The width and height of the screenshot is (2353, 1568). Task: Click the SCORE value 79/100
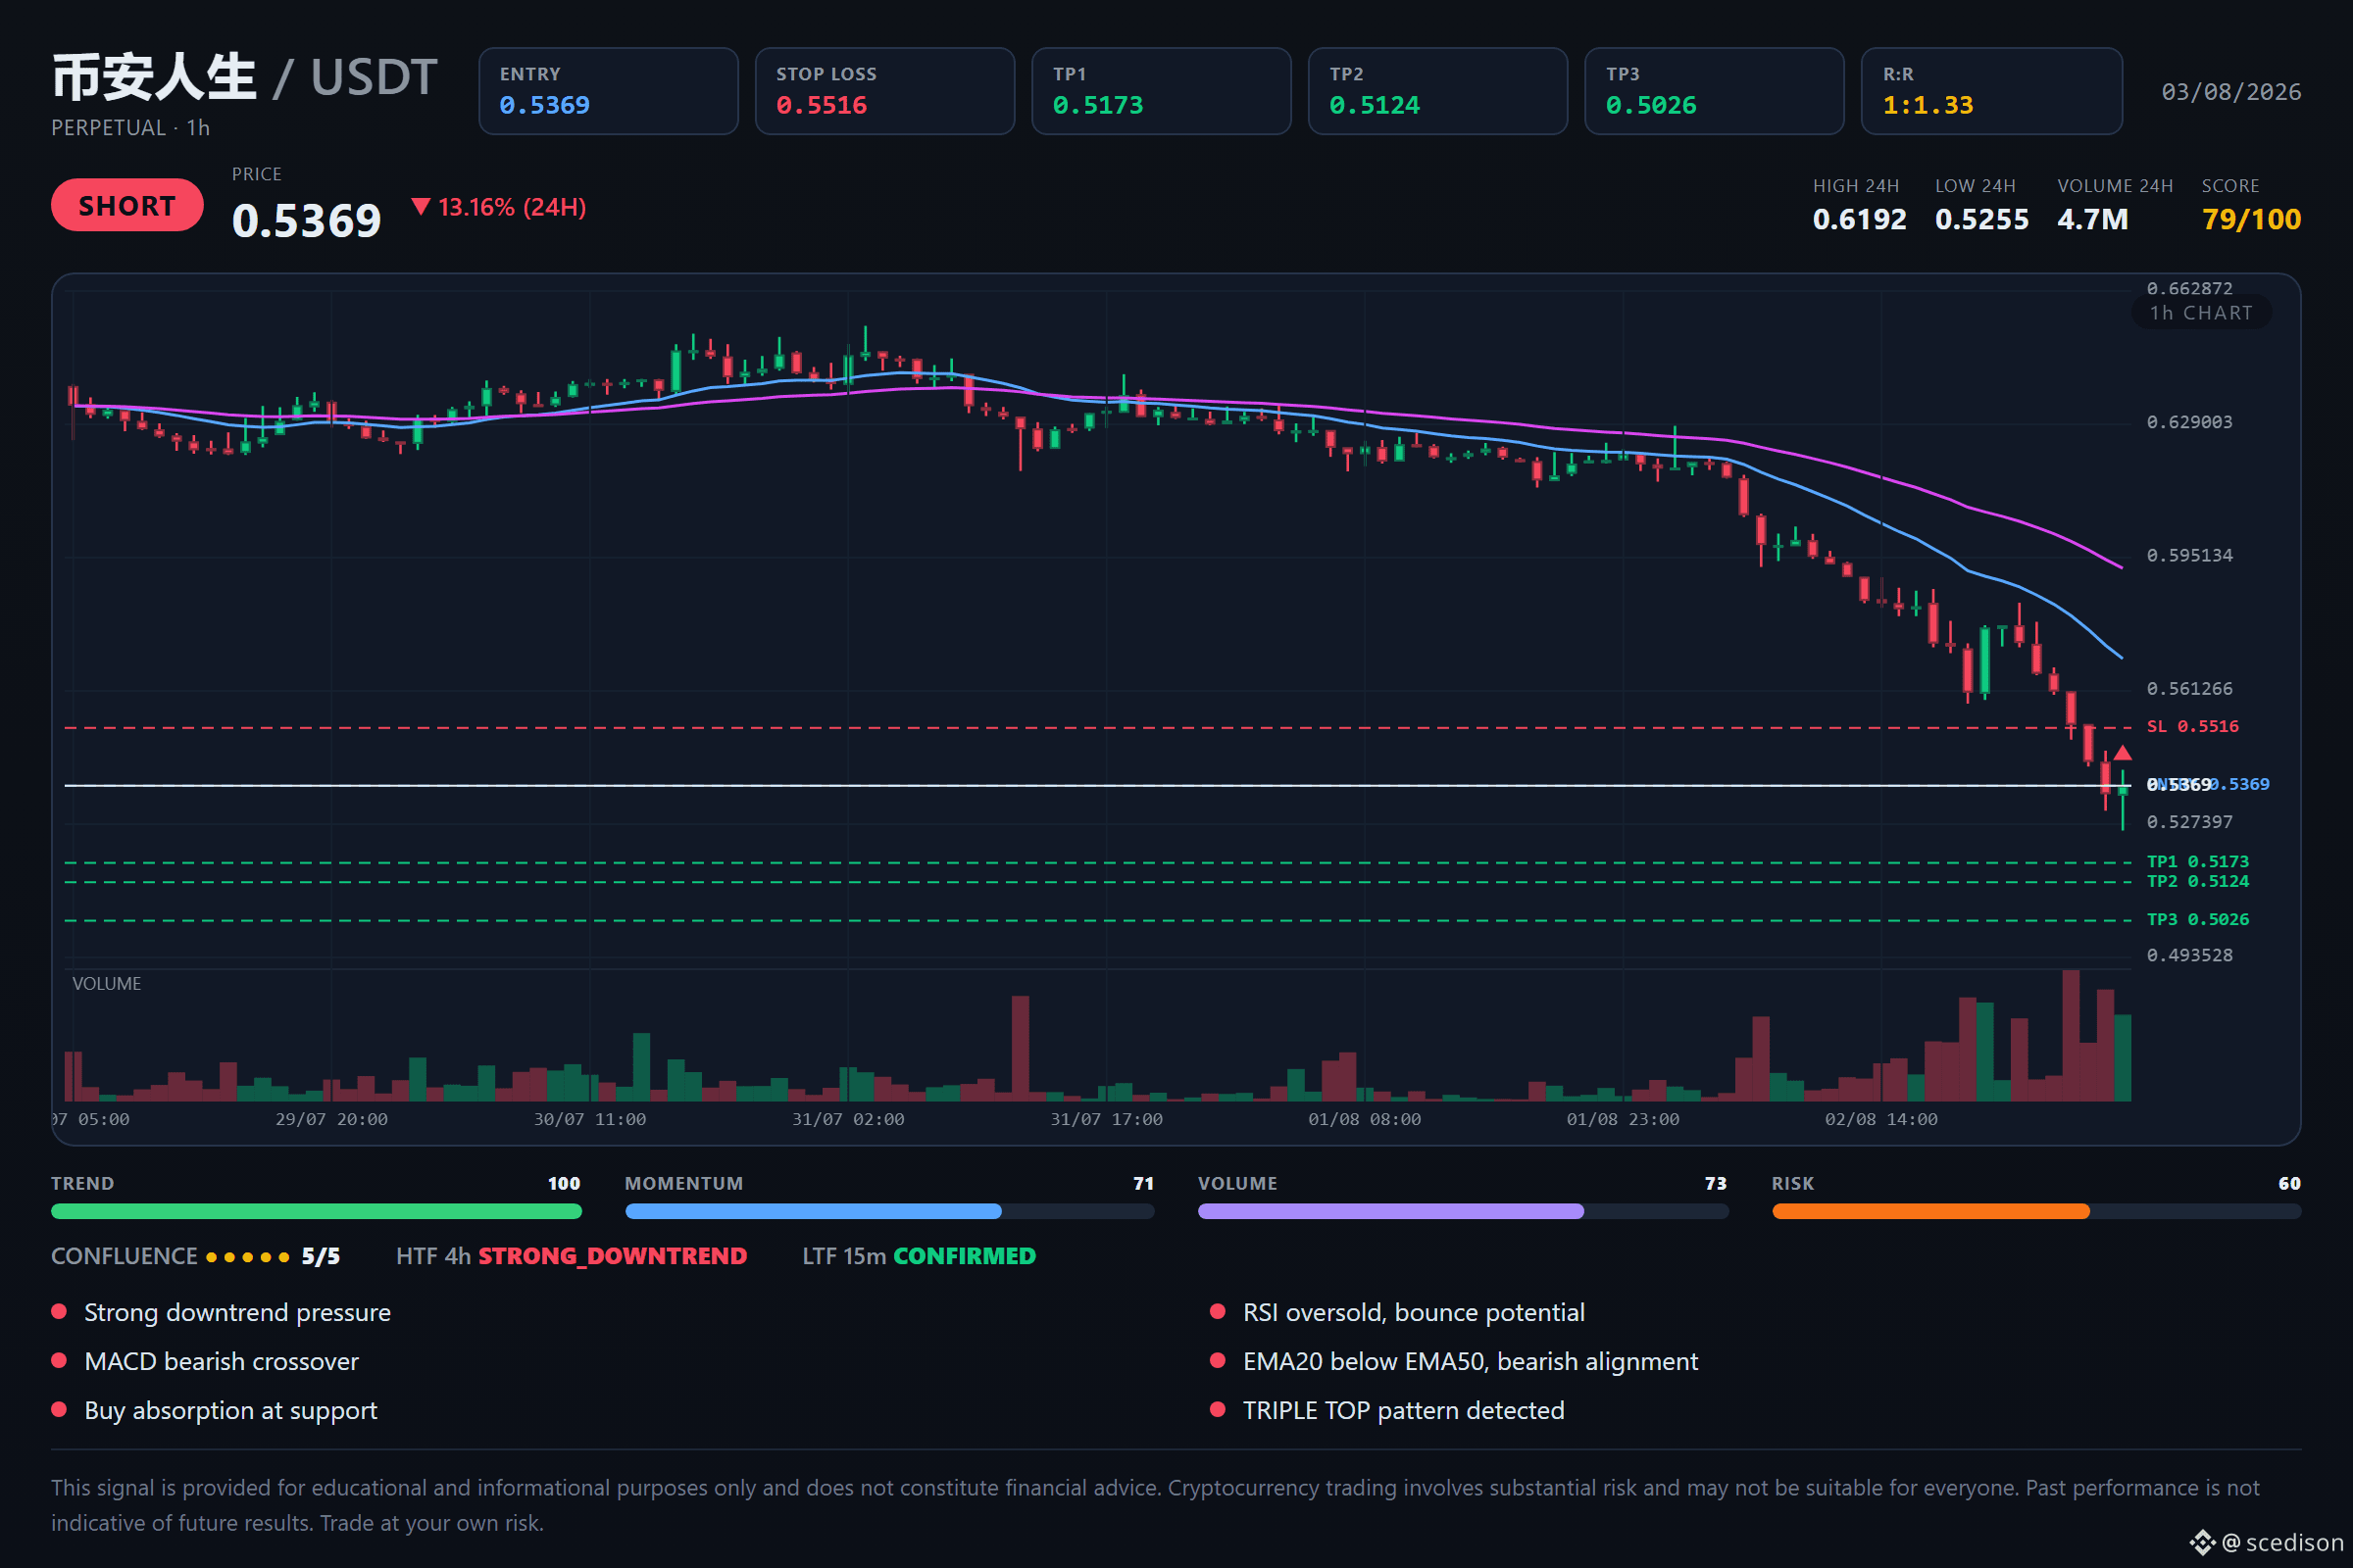pyautogui.click(x=2251, y=219)
